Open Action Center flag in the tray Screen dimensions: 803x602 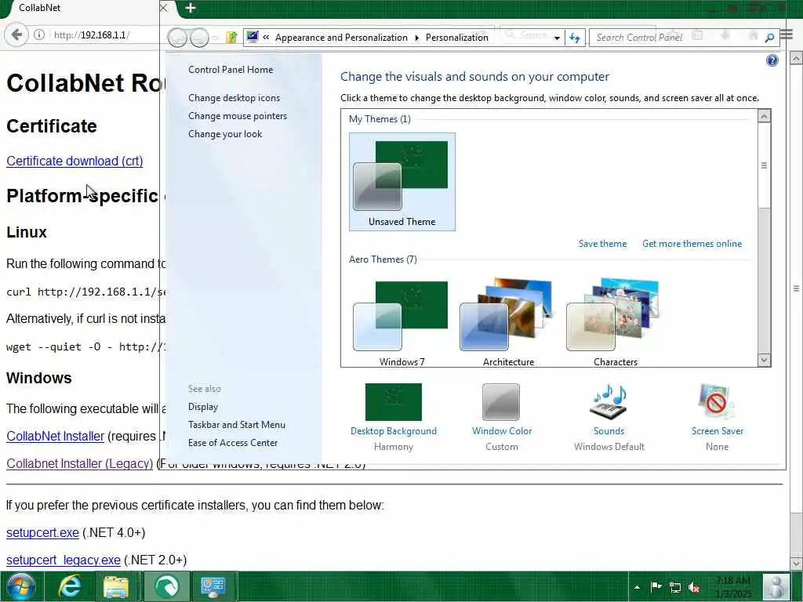[656, 586]
